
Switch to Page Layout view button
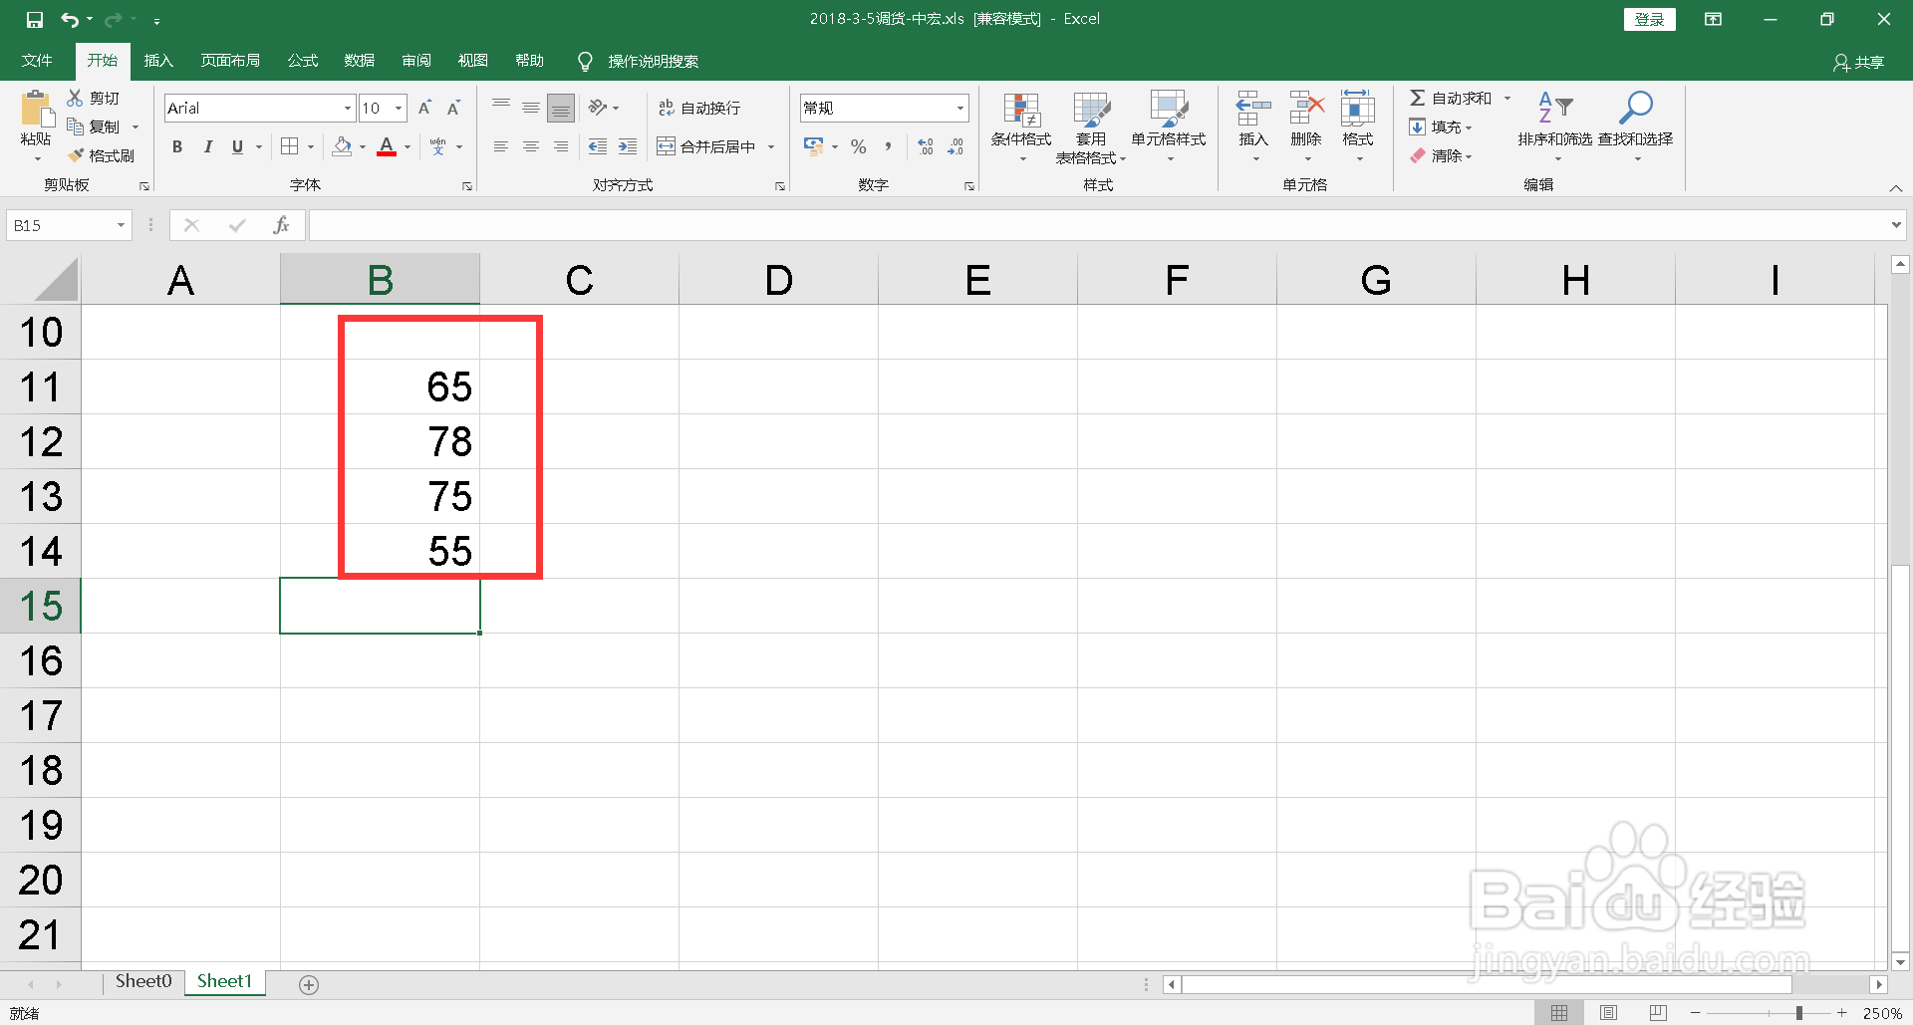coord(1608,1013)
